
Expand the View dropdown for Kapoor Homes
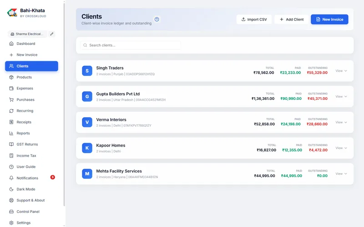pyautogui.click(x=341, y=148)
